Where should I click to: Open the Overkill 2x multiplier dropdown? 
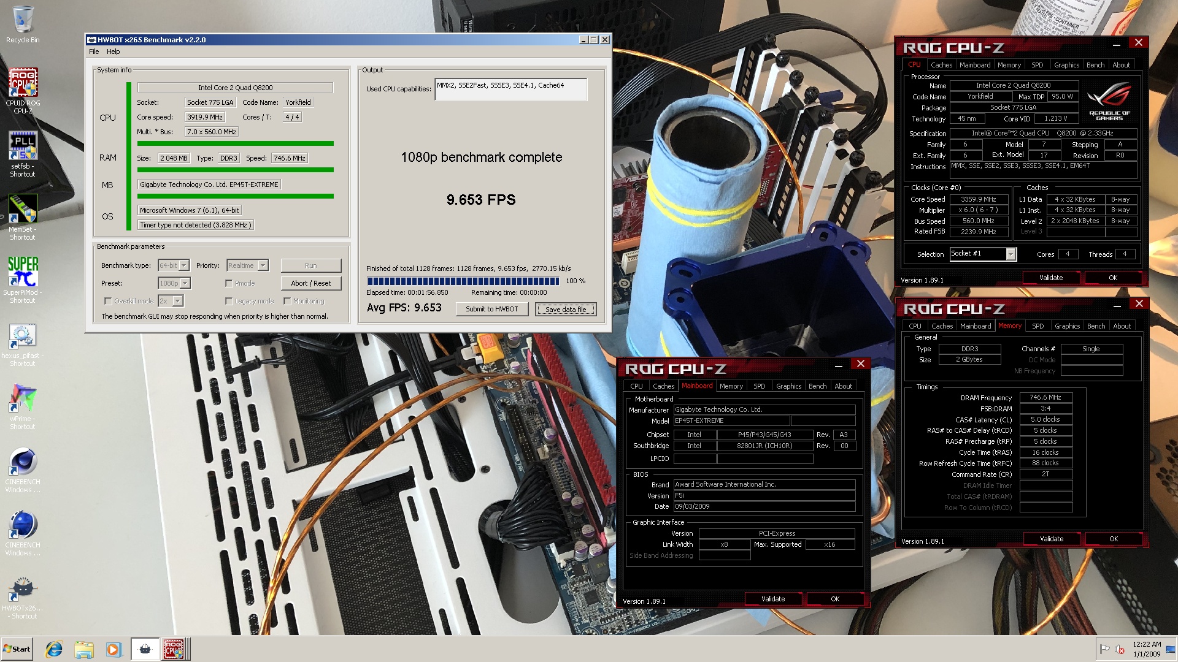coord(171,301)
